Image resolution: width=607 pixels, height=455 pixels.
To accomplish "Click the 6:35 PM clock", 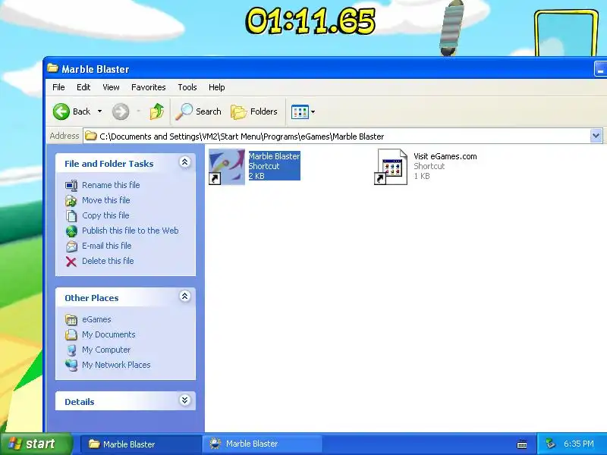I will point(579,444).
